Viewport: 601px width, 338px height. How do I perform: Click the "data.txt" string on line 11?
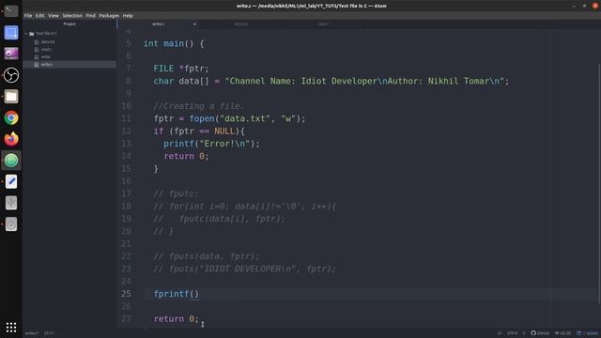(245, 119)
